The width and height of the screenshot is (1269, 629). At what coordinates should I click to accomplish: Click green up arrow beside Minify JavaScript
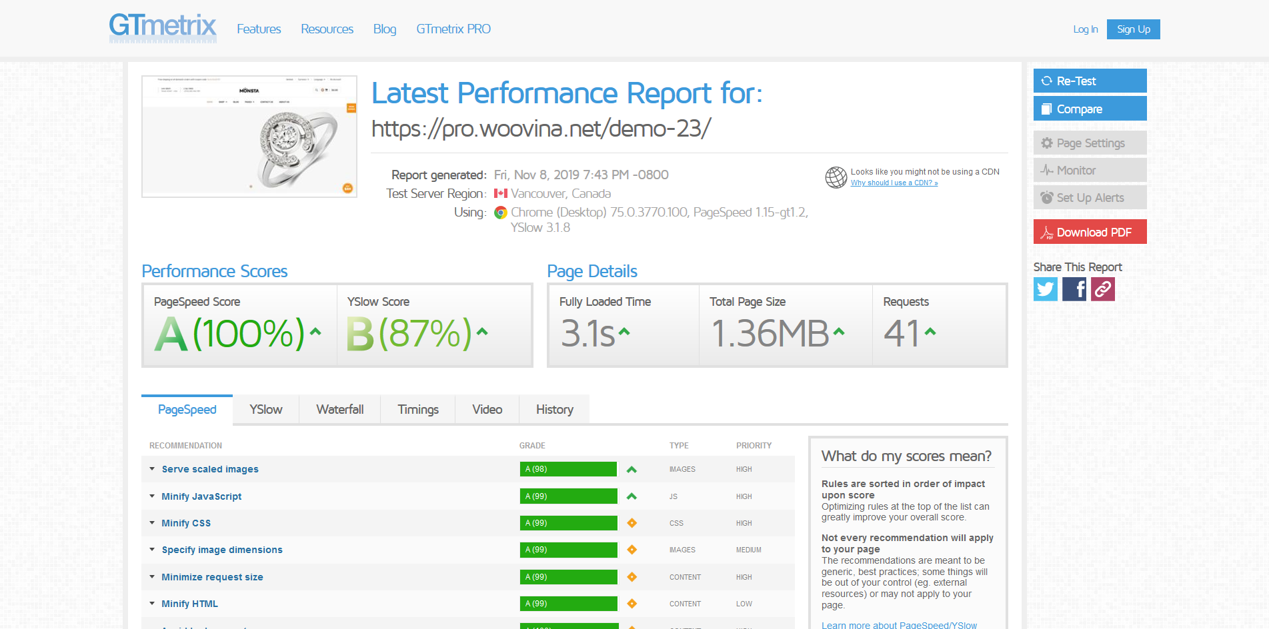631,496
